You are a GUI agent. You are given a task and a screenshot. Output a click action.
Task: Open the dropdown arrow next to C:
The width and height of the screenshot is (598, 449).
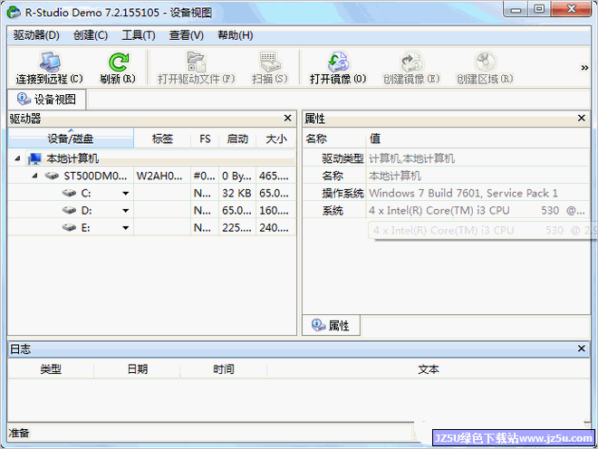(125, 194)
